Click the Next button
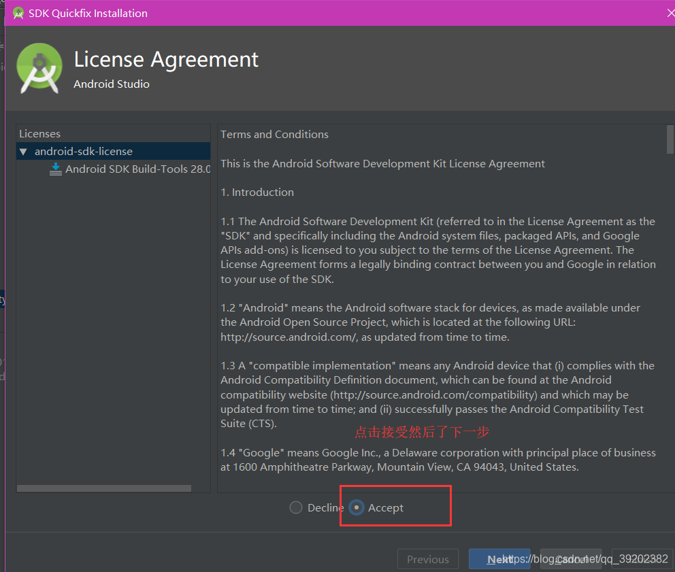This screenshot has height=572, width=675. click(499, 559)
